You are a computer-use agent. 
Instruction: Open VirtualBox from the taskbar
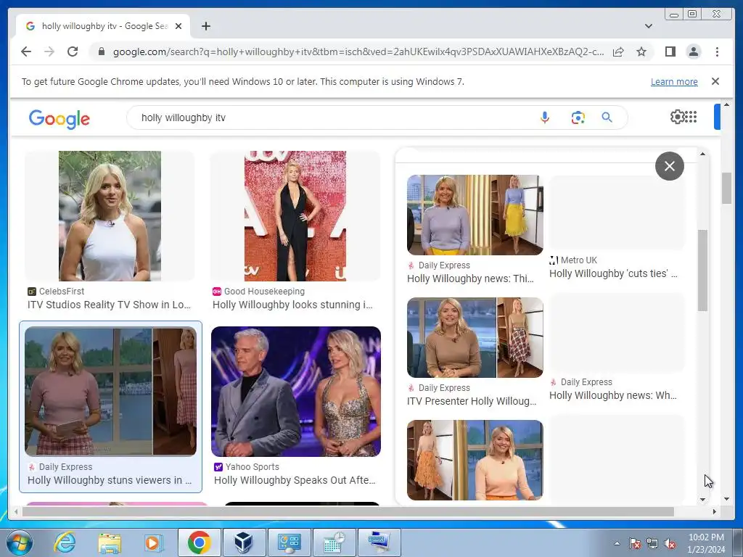[x=243, y=542]
